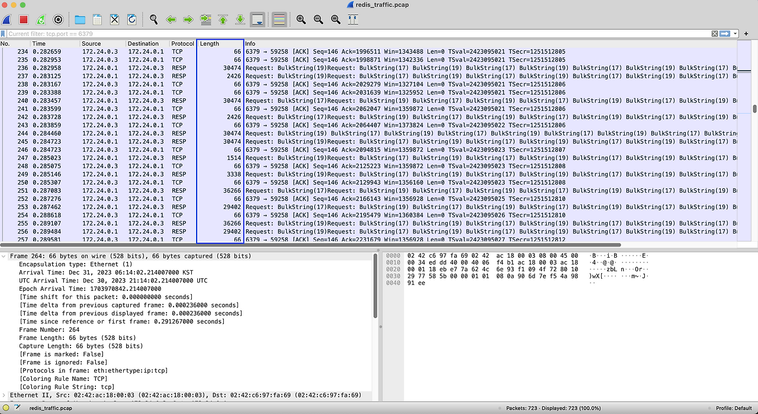Add a display filter button (plus)
This screenshot has height=414, width=758.
[x=746, y=34]
